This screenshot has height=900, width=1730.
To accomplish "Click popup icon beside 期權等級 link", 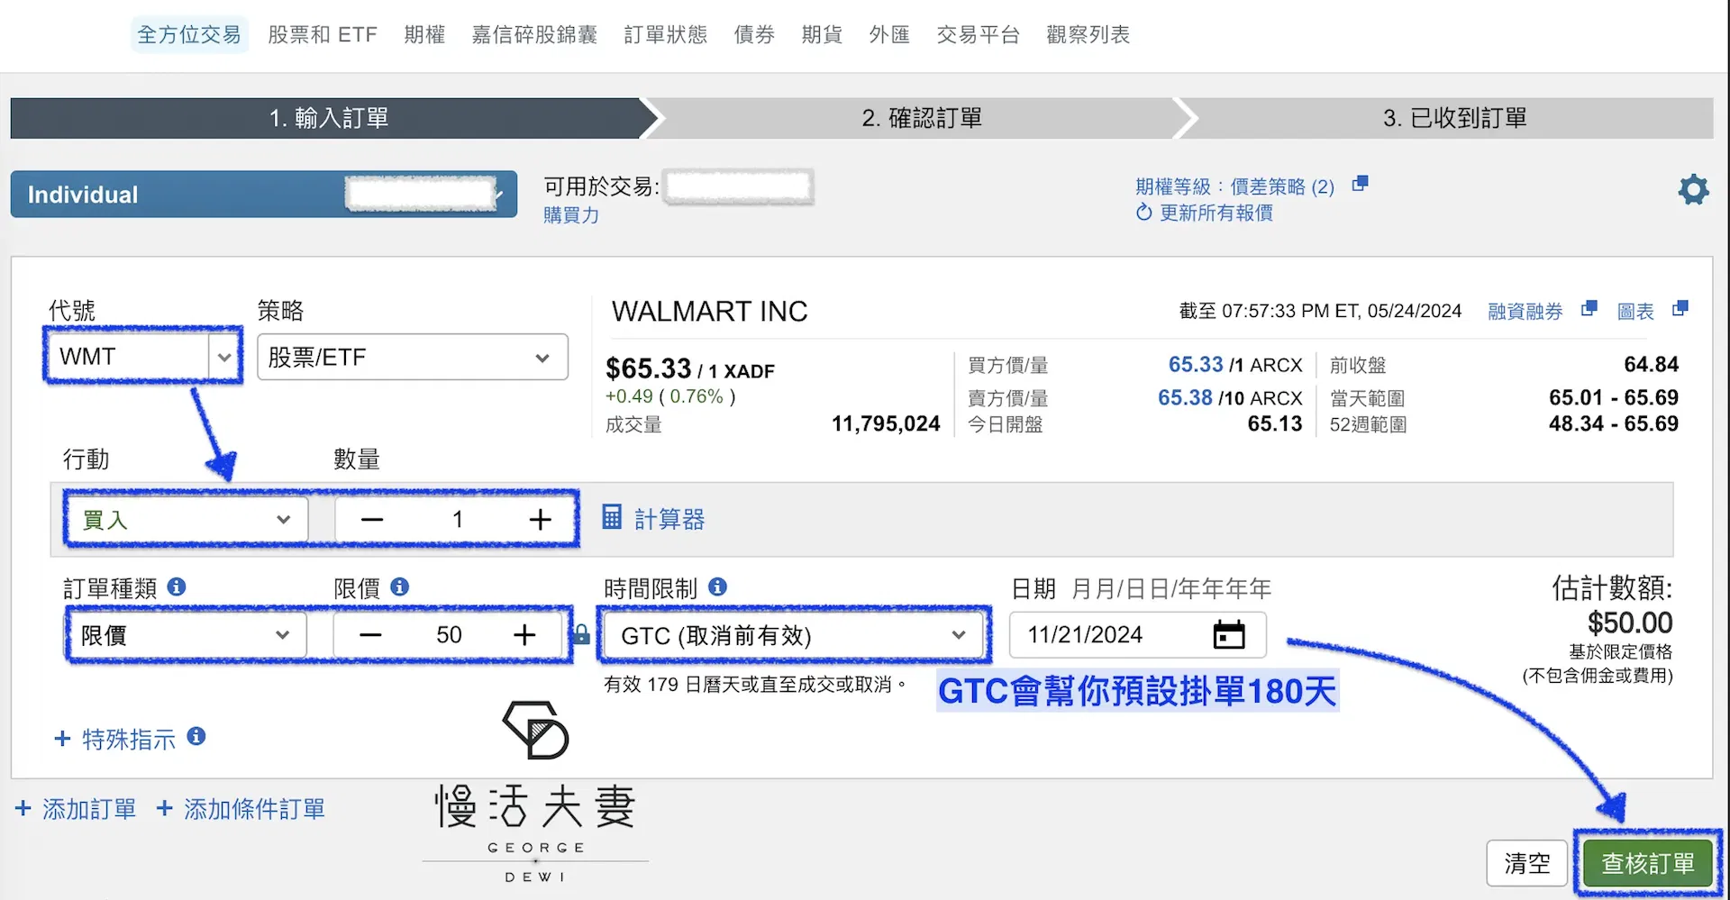I will point(1361,184).
